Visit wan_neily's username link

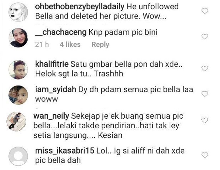coord(51,116)
